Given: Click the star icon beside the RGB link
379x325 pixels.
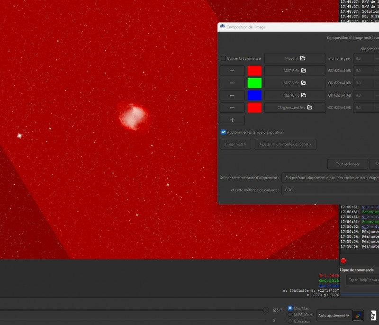Looking at the screenshot, I should coord(373,316).
